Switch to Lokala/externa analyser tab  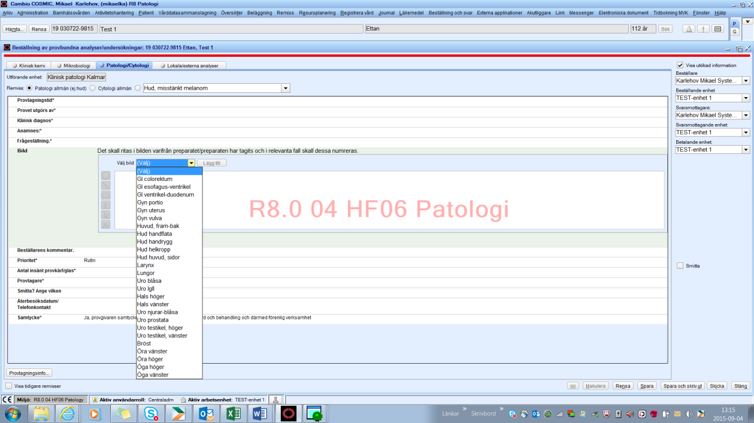point(189,65)
